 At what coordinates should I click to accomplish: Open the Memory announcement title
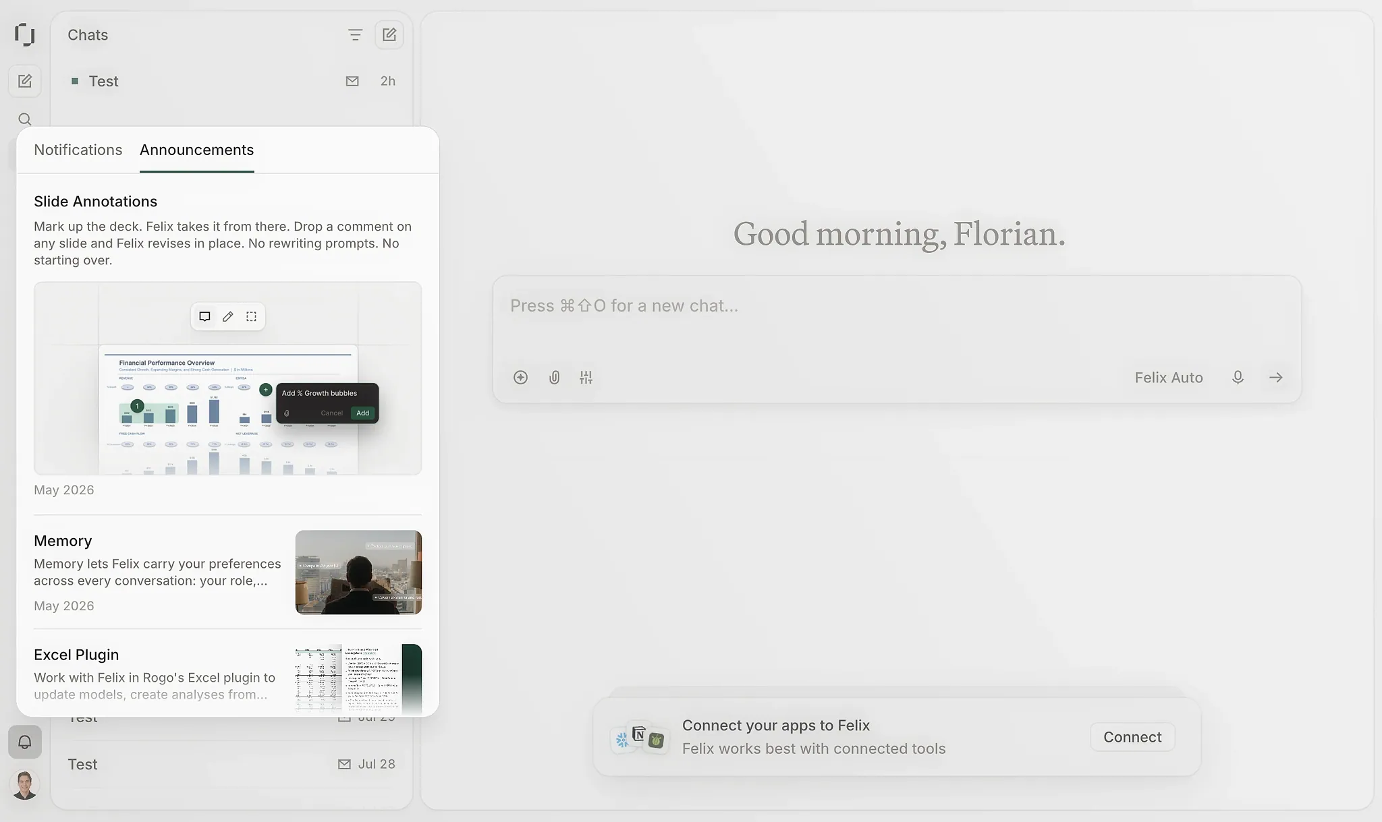63,541
